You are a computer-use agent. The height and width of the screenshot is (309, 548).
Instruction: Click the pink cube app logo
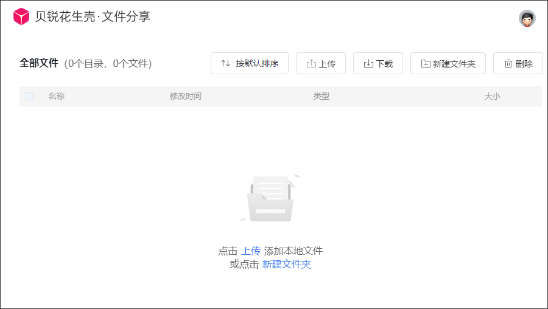coord(21,16)
